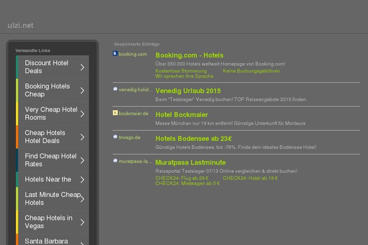Open Find Cheap Hotel Rates related link
This screenshot has height=245, width=368.
click(52, 160)
